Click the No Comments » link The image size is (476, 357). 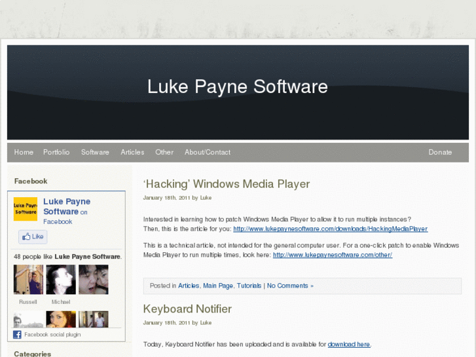[290, 286]
